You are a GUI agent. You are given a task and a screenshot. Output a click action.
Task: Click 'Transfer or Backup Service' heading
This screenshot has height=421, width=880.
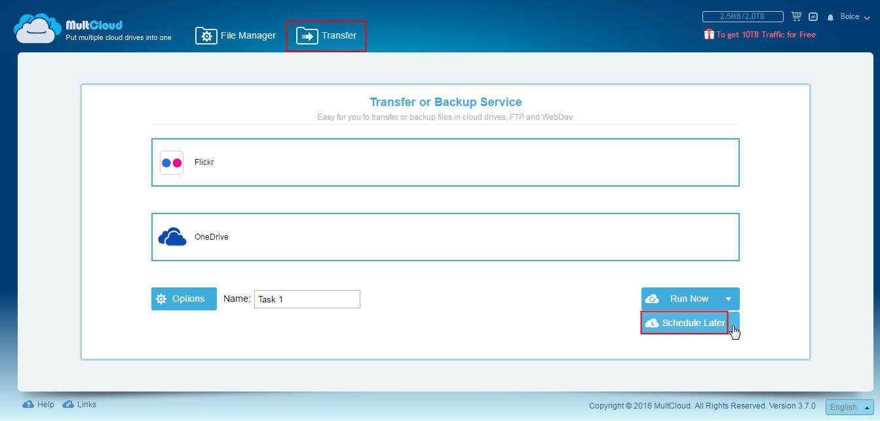pos(446,102)
